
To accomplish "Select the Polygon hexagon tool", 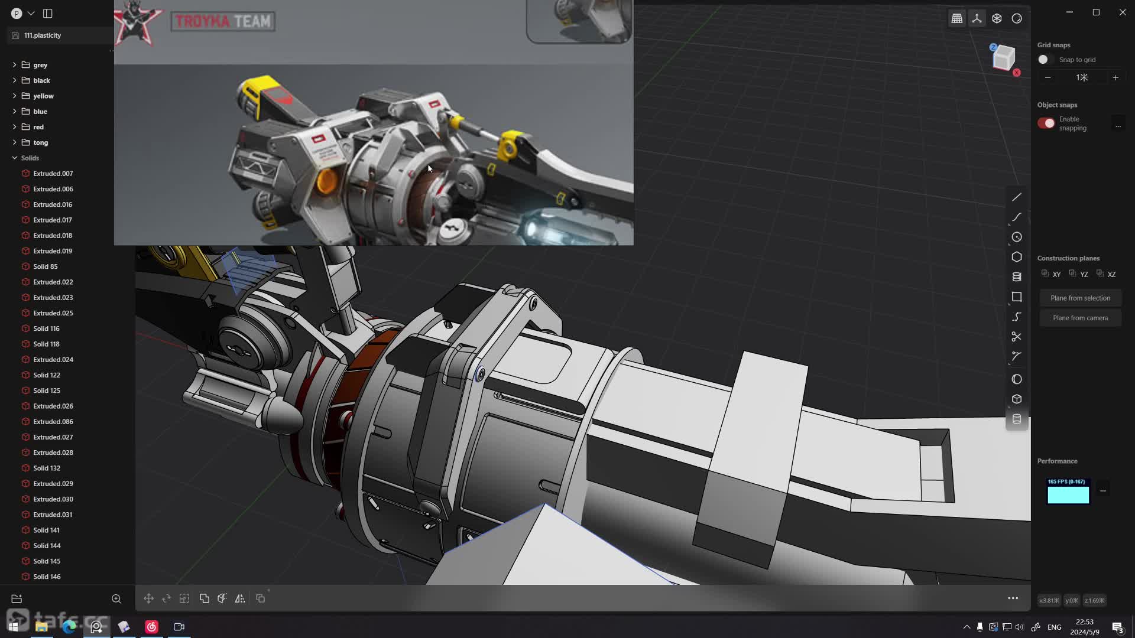I will (1016, 257).
